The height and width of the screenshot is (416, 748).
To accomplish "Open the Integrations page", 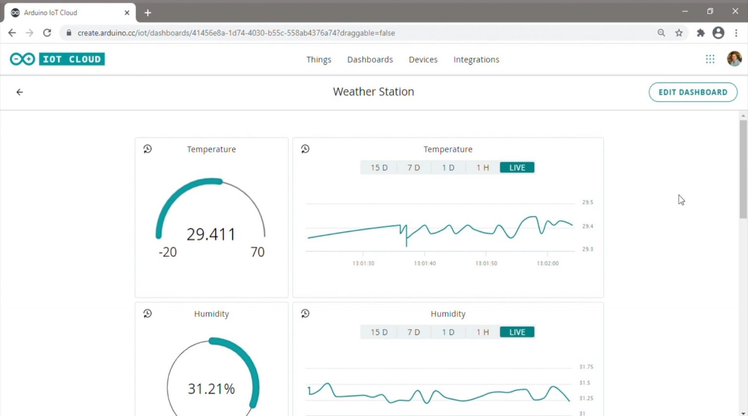I will click(476, 59).
